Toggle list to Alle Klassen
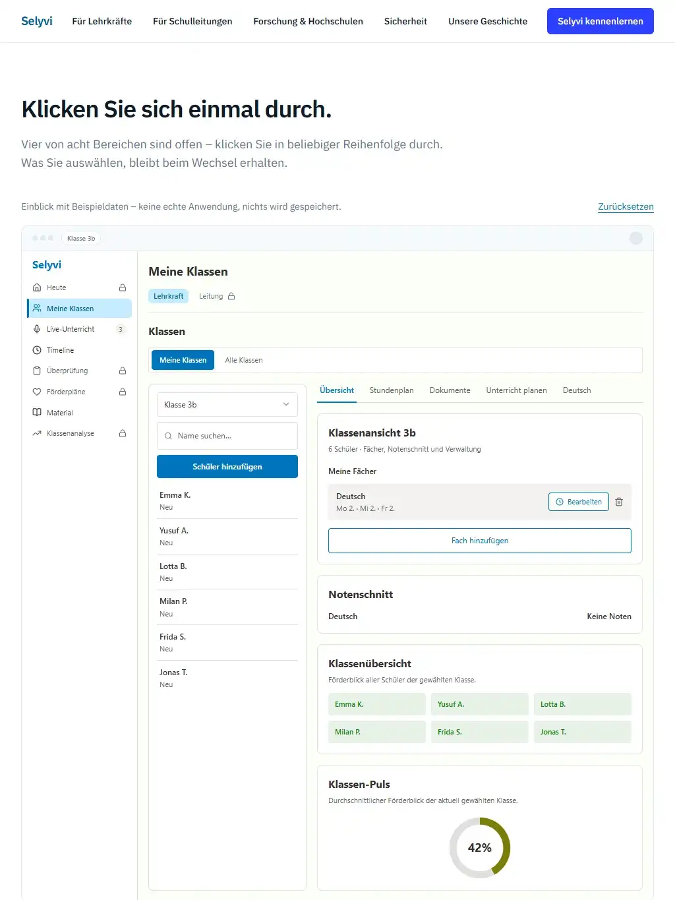675x900 pixels. [x=244, y=360]
